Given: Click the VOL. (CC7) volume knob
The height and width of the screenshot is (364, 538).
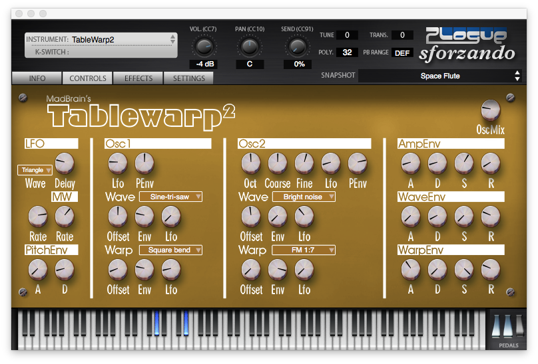Looking at the screenshot, I should click(203, 46).
